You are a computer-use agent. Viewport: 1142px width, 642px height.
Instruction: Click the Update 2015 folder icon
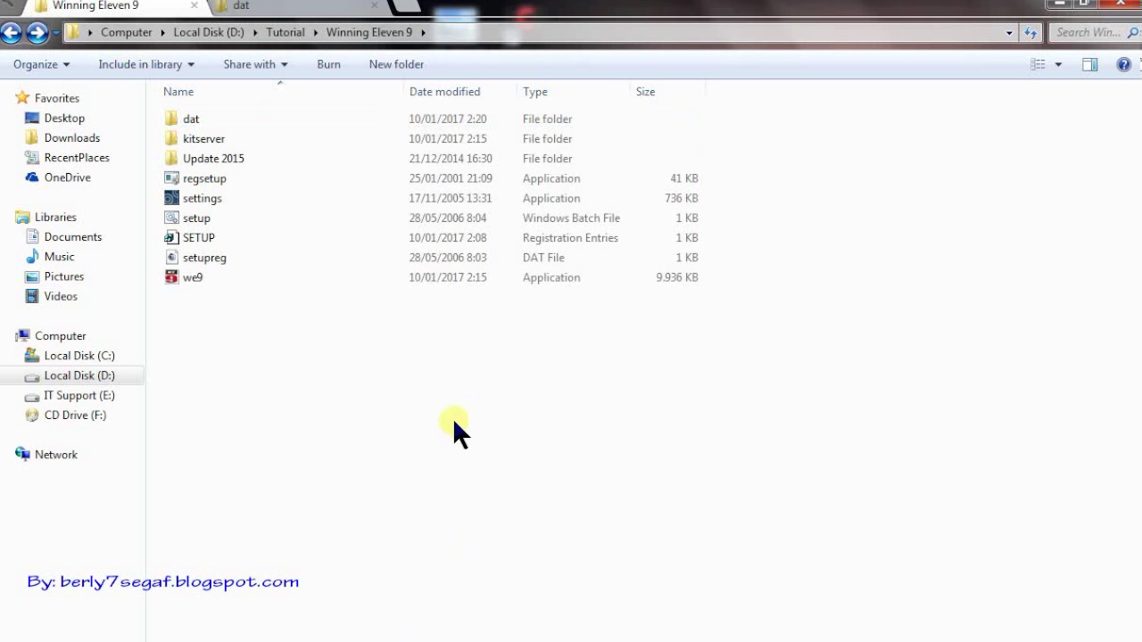[171, 158]
